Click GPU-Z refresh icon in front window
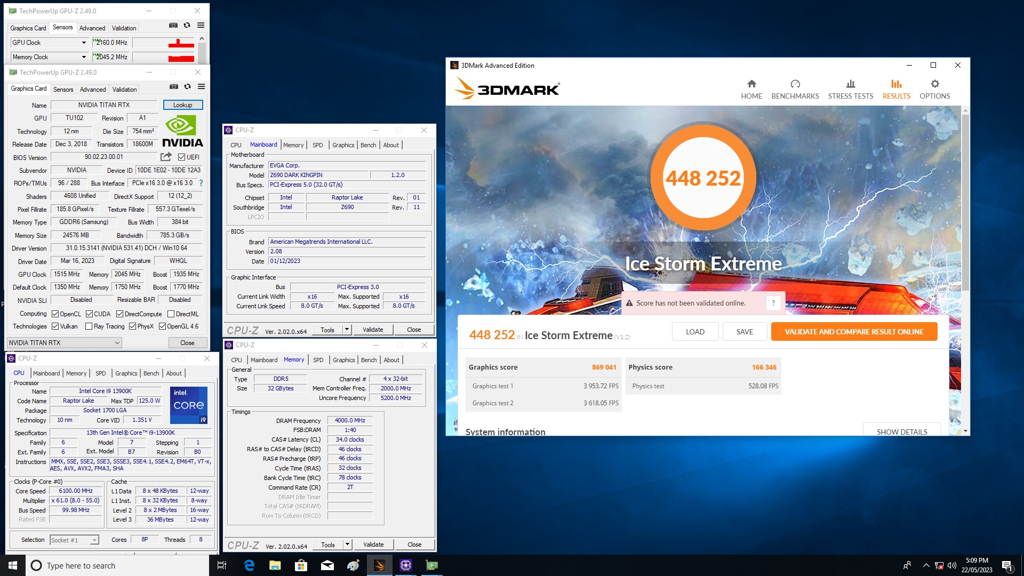 [x=187, y=86]
